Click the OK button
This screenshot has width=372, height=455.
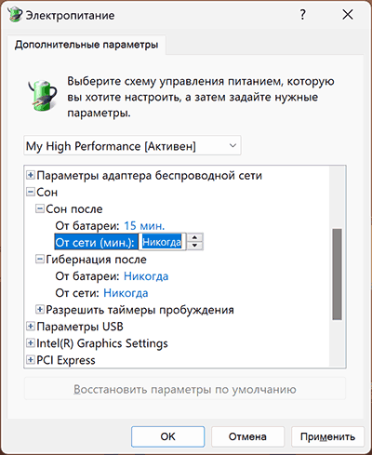pos(167,436)
